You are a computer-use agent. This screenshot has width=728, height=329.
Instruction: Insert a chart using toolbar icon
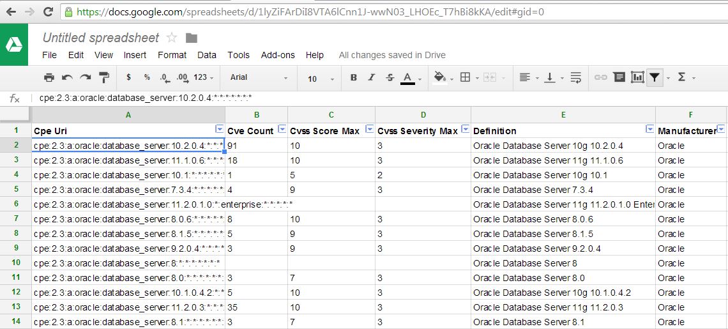point(637,77)
